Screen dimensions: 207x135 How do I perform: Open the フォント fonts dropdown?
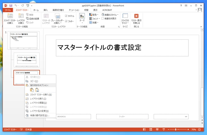[94, 18]
